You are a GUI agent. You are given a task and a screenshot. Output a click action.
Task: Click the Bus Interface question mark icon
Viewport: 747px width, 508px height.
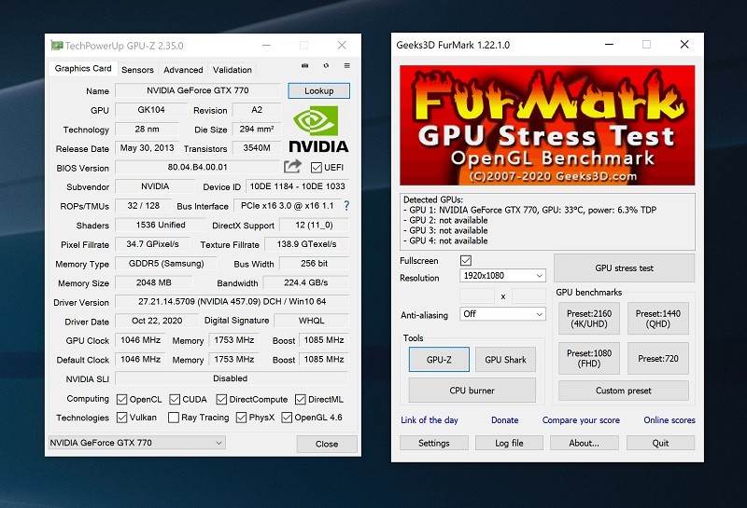[x=346, y=206]
